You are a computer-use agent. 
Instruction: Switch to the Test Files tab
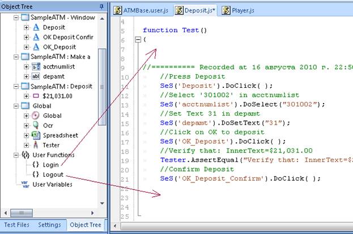tap(16, 225)
